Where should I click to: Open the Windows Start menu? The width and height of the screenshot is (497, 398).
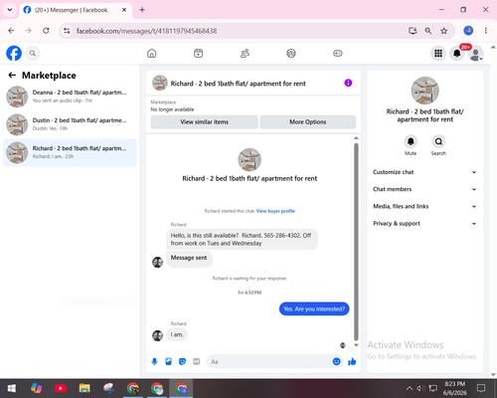pyautogui.click(x=12, y=388)
